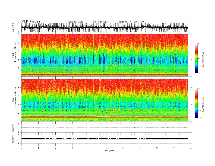Click the log(PSD) label beside ch.1 color bar
The height and width of the screenshot is (166, 215).
(x=203, y=59)
